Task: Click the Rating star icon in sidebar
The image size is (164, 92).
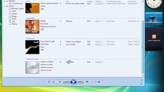Action: [x=10, y=24]
